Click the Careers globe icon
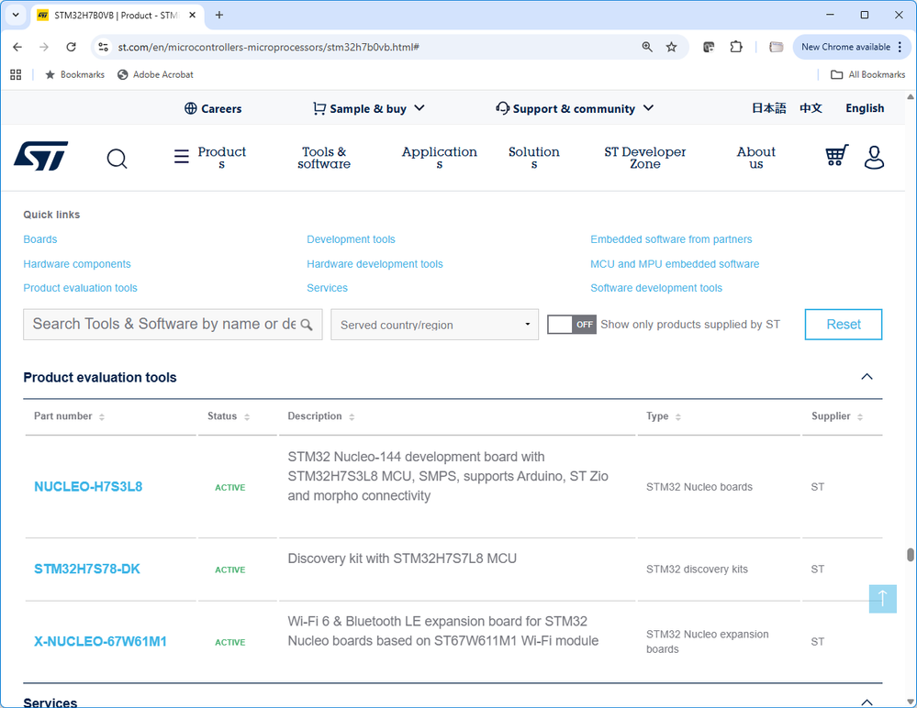917x708 pixels. point(191,108)
